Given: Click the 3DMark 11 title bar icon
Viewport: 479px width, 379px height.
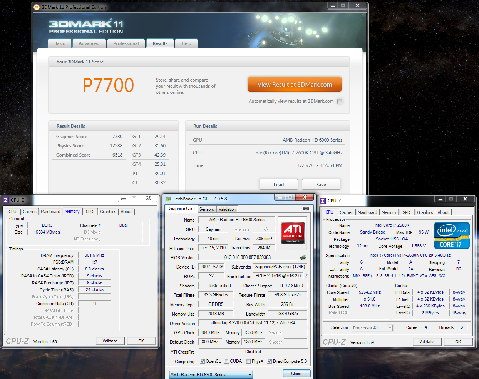Looking at the screenshot, I should pos(37,7).
